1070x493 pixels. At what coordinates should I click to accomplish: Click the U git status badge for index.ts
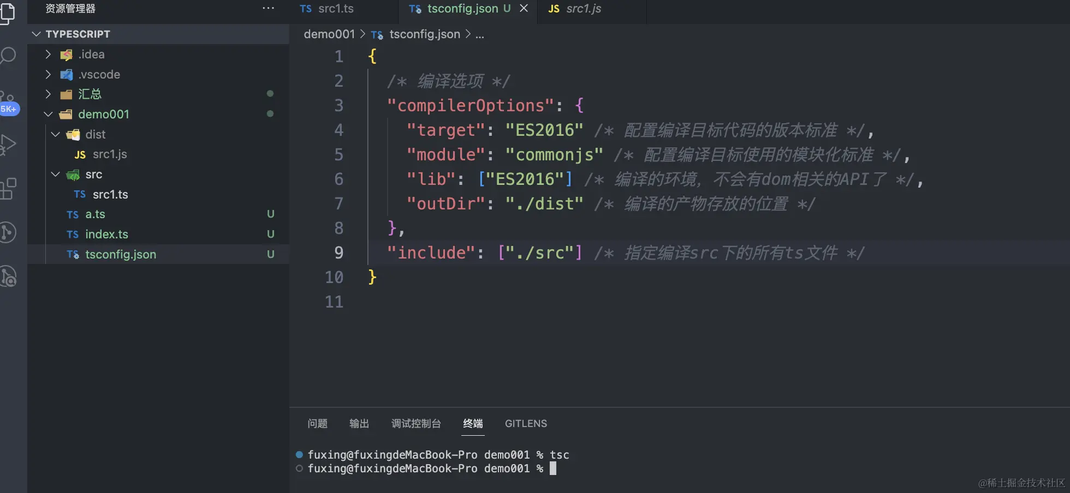(x=270, y=235)
